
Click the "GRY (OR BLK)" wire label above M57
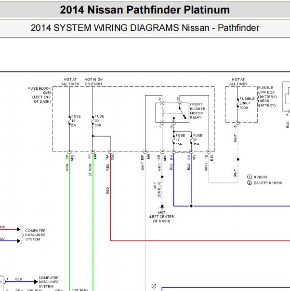pyautogui.click(x=157, y=189)
